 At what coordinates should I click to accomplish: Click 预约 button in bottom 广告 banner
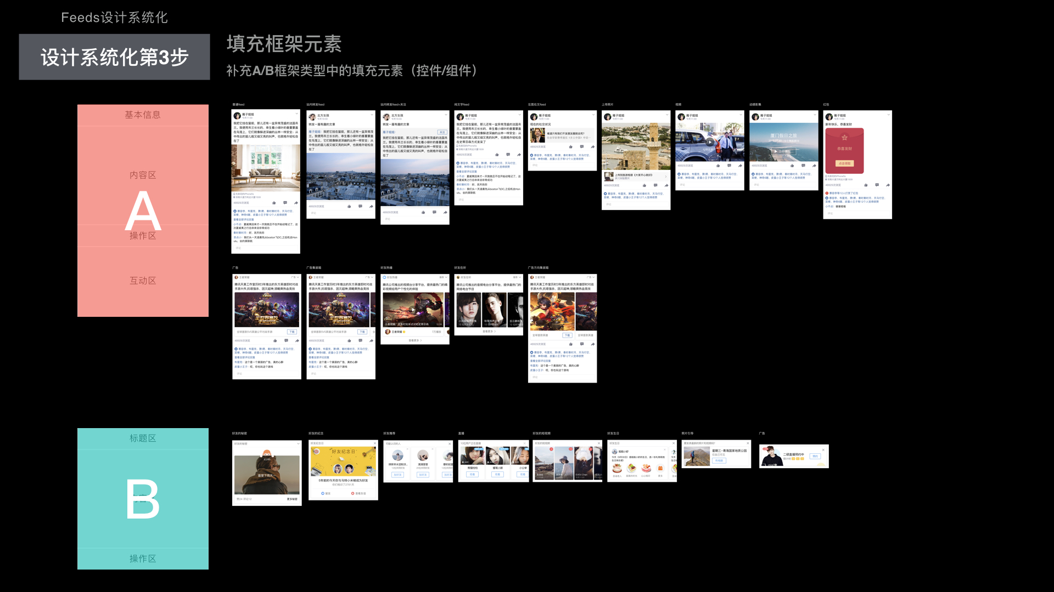tap(815, 456)
